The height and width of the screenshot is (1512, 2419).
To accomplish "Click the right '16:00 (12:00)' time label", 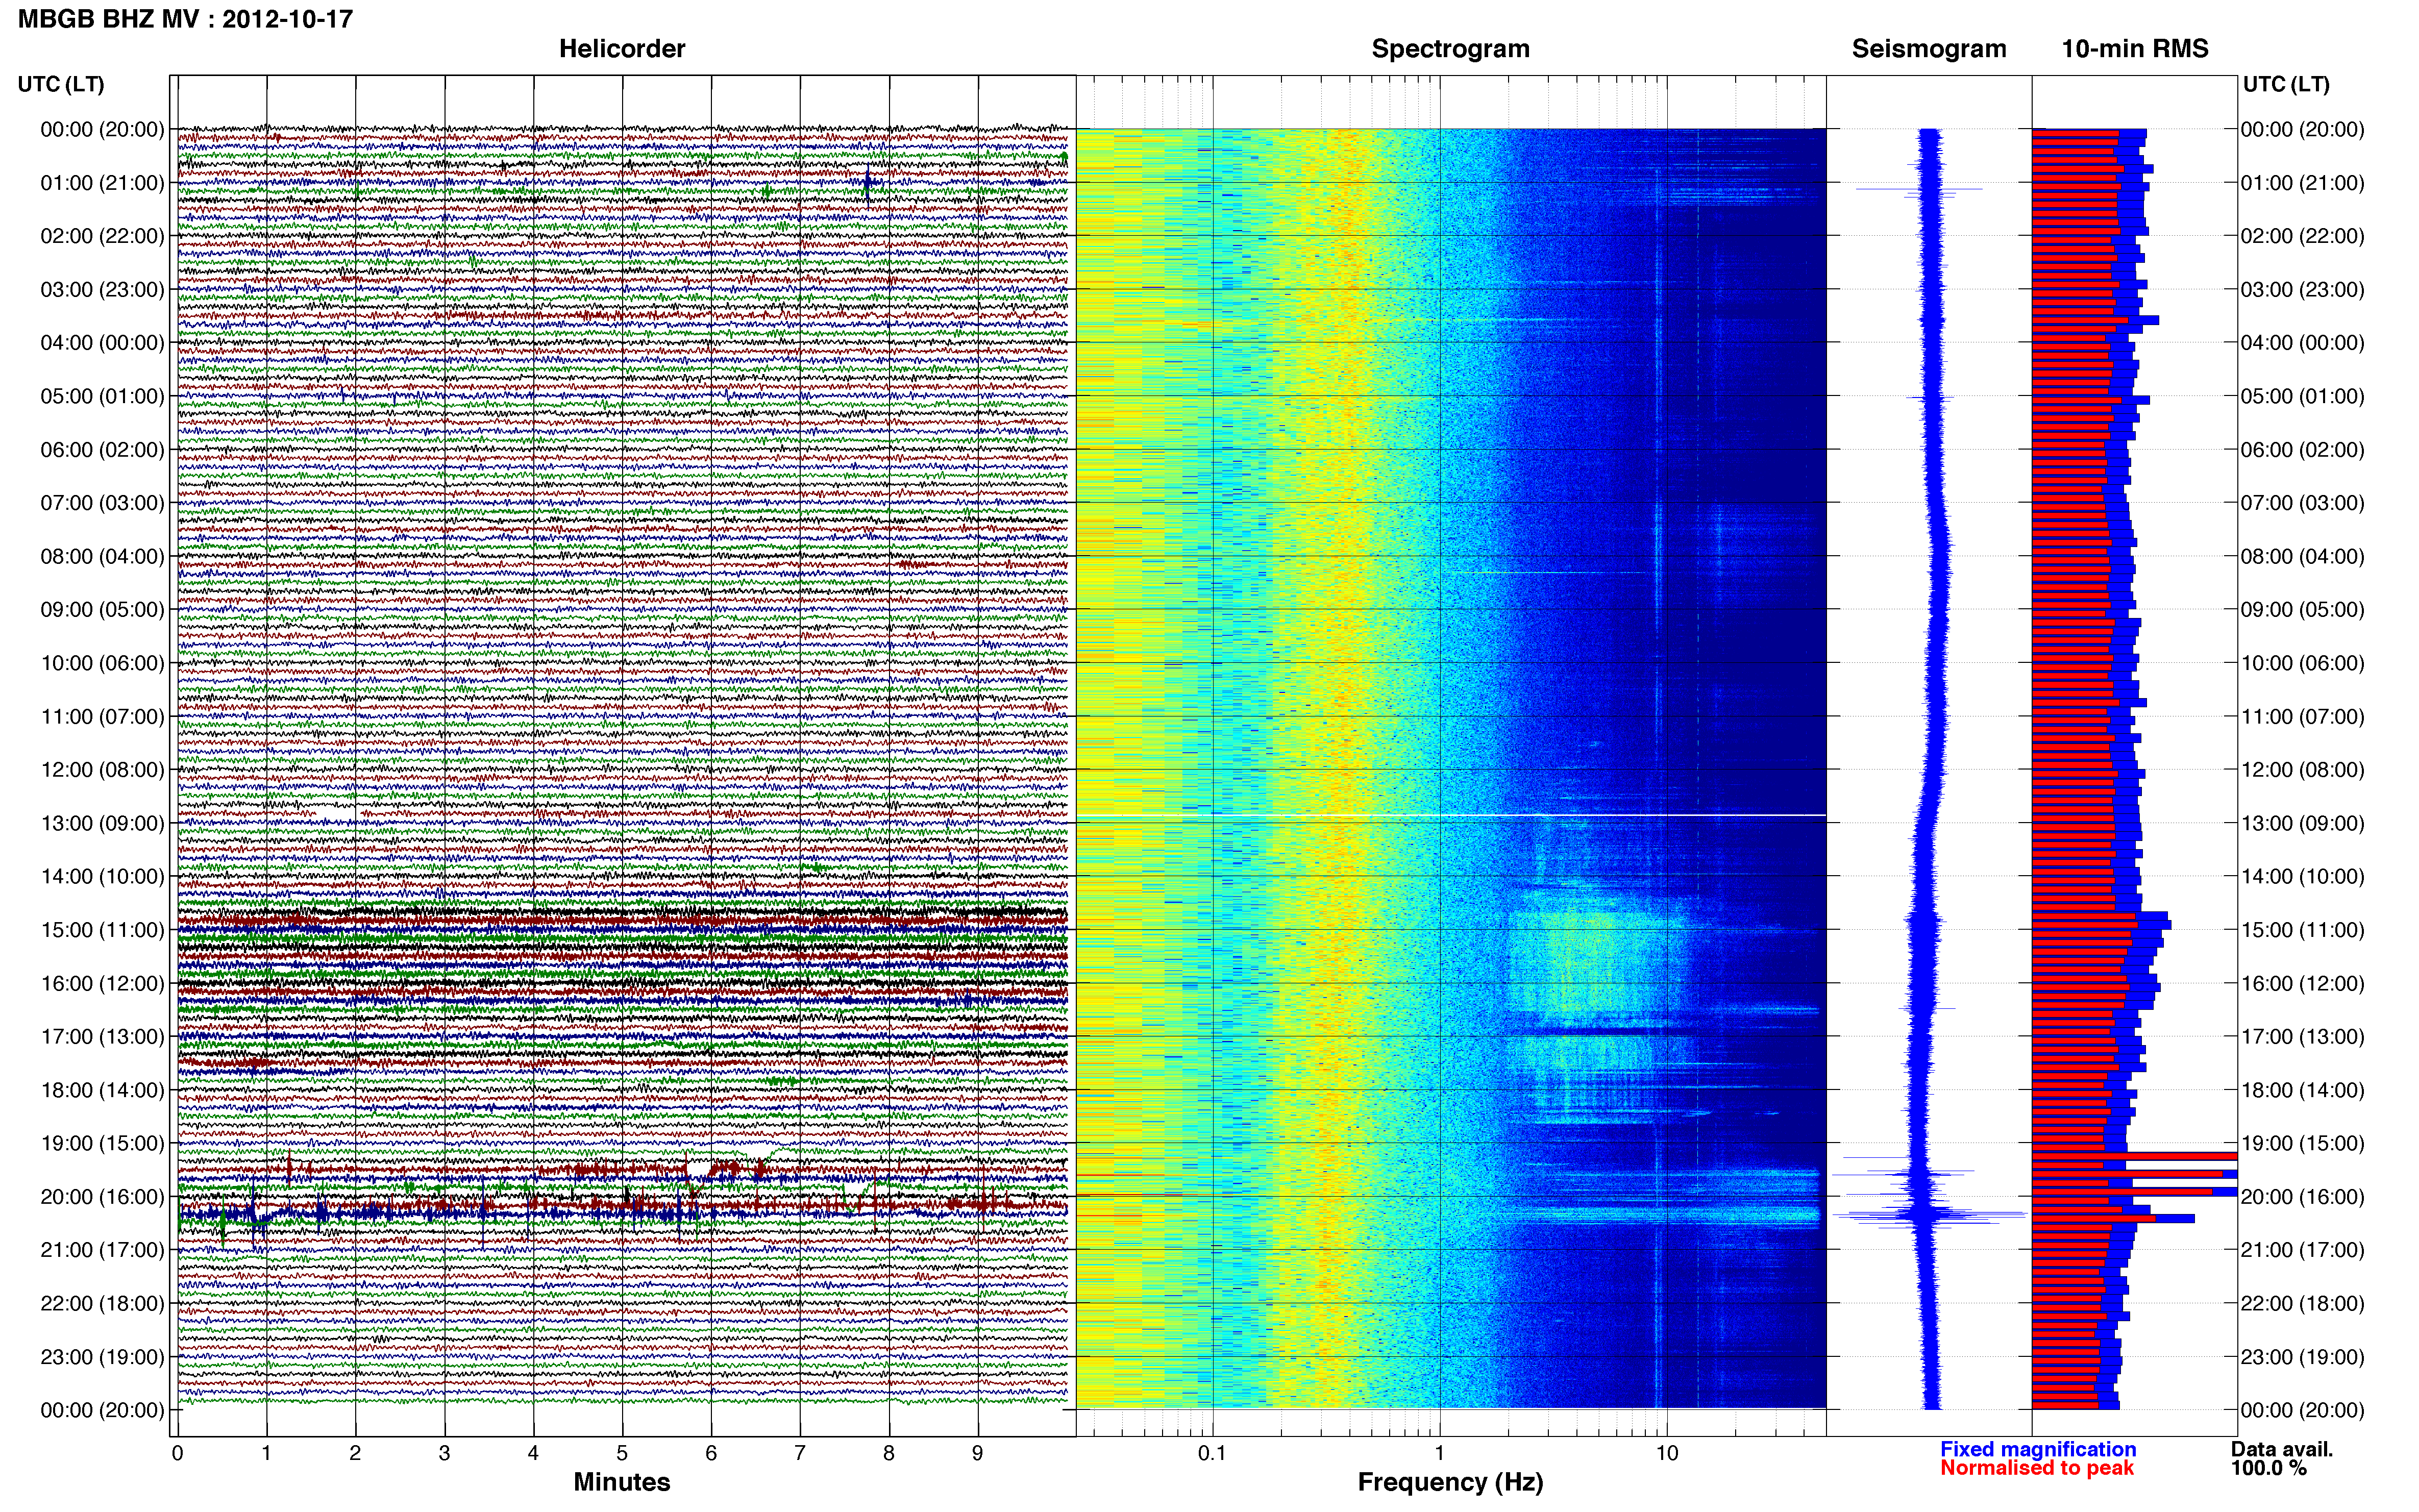I will tap(2302, 983).
